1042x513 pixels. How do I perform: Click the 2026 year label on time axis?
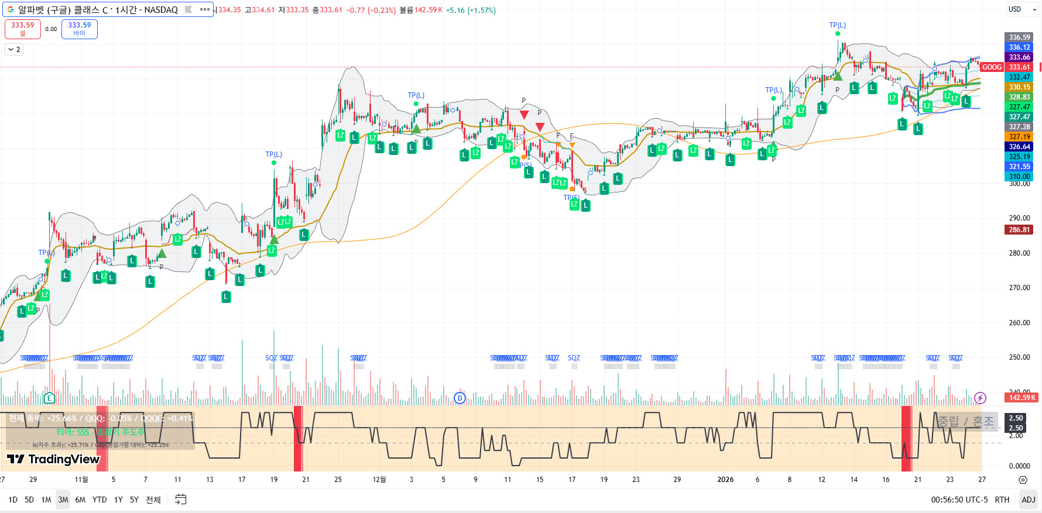tap(725, 480)
